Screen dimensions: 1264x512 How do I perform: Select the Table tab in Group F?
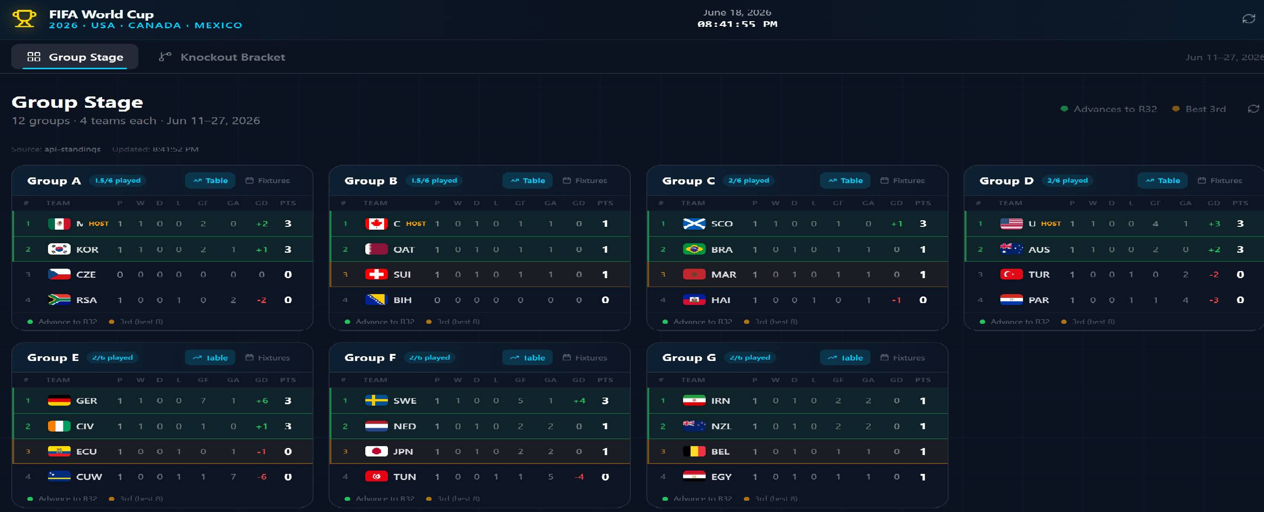tap(527, 358)
